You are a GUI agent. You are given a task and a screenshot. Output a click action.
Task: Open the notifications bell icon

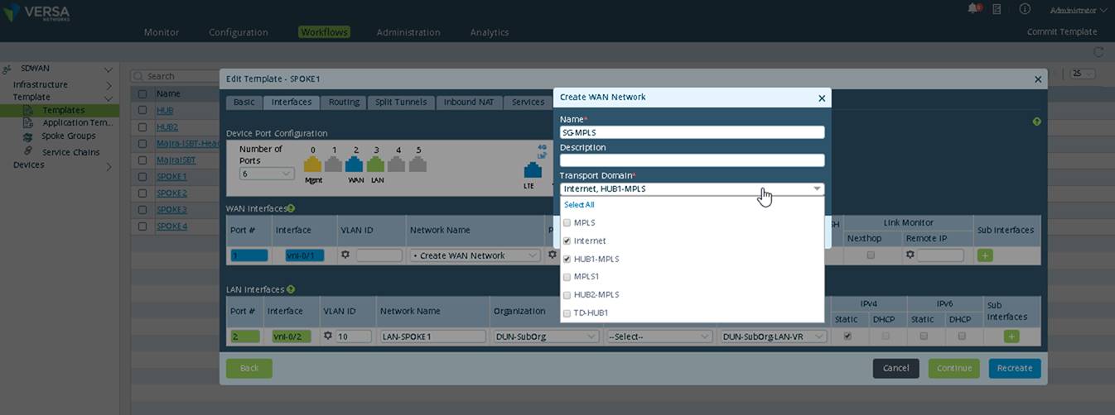[973, 8]
